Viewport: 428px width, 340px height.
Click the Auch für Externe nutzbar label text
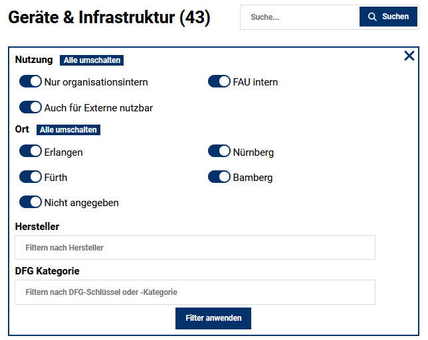point(98,107)
